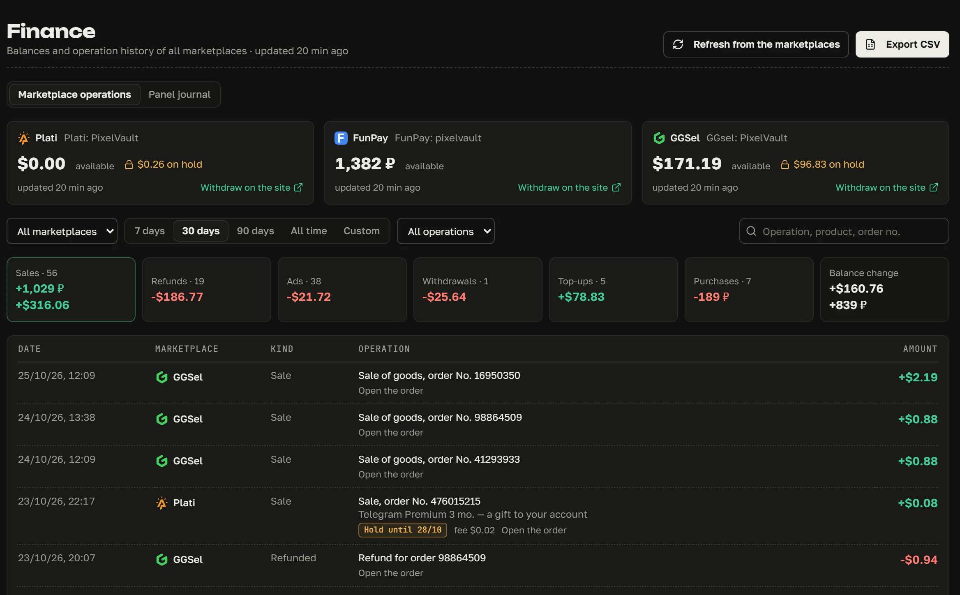Filter by Sales · 56 card

71,290
